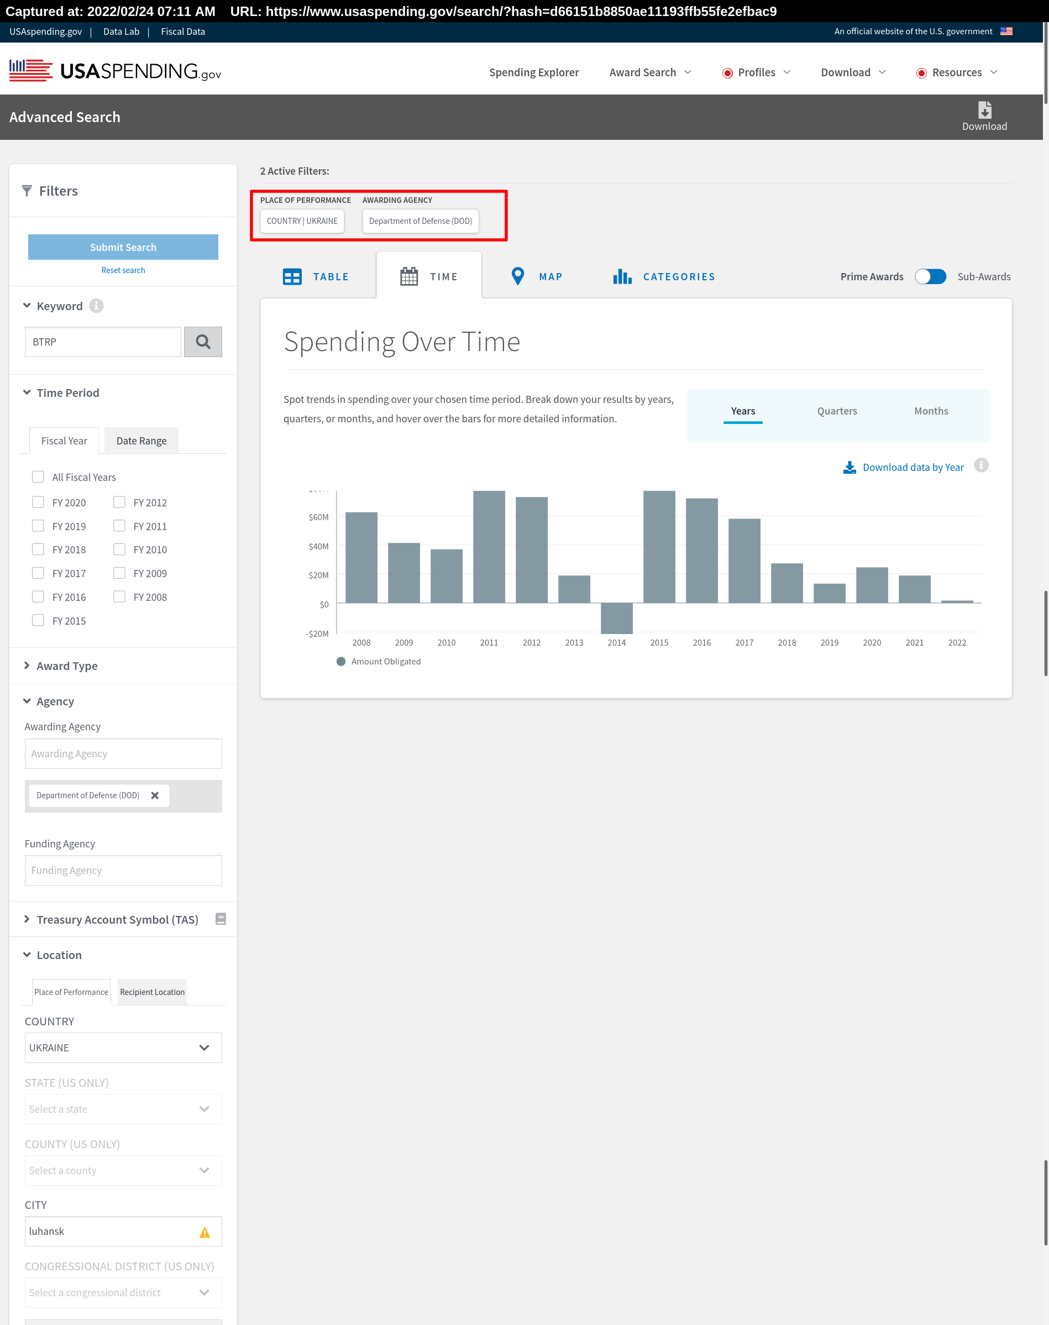Click the Department of Defense (DOD) active filter chip
This screenshot has height=1325, width=1049.
click(x=421, y=221)
